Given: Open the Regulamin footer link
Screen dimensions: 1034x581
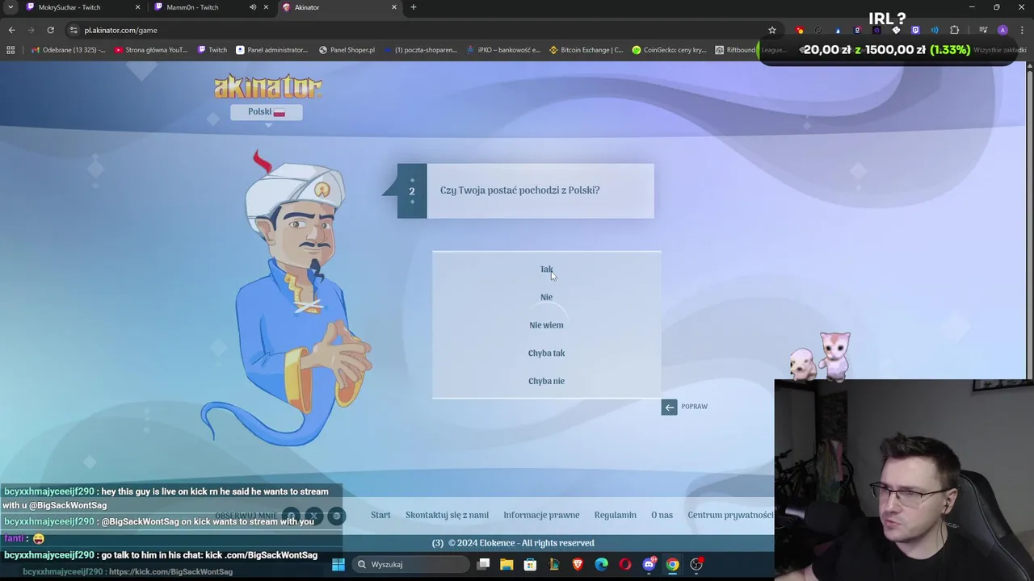Looking at the screenshot, I should click(616, 515).
